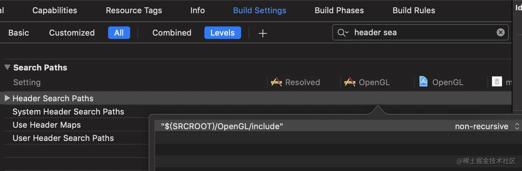Screen dimensions: 522x171
Task: Toggle the Customized filter option
Action: [x=72, y=33]
